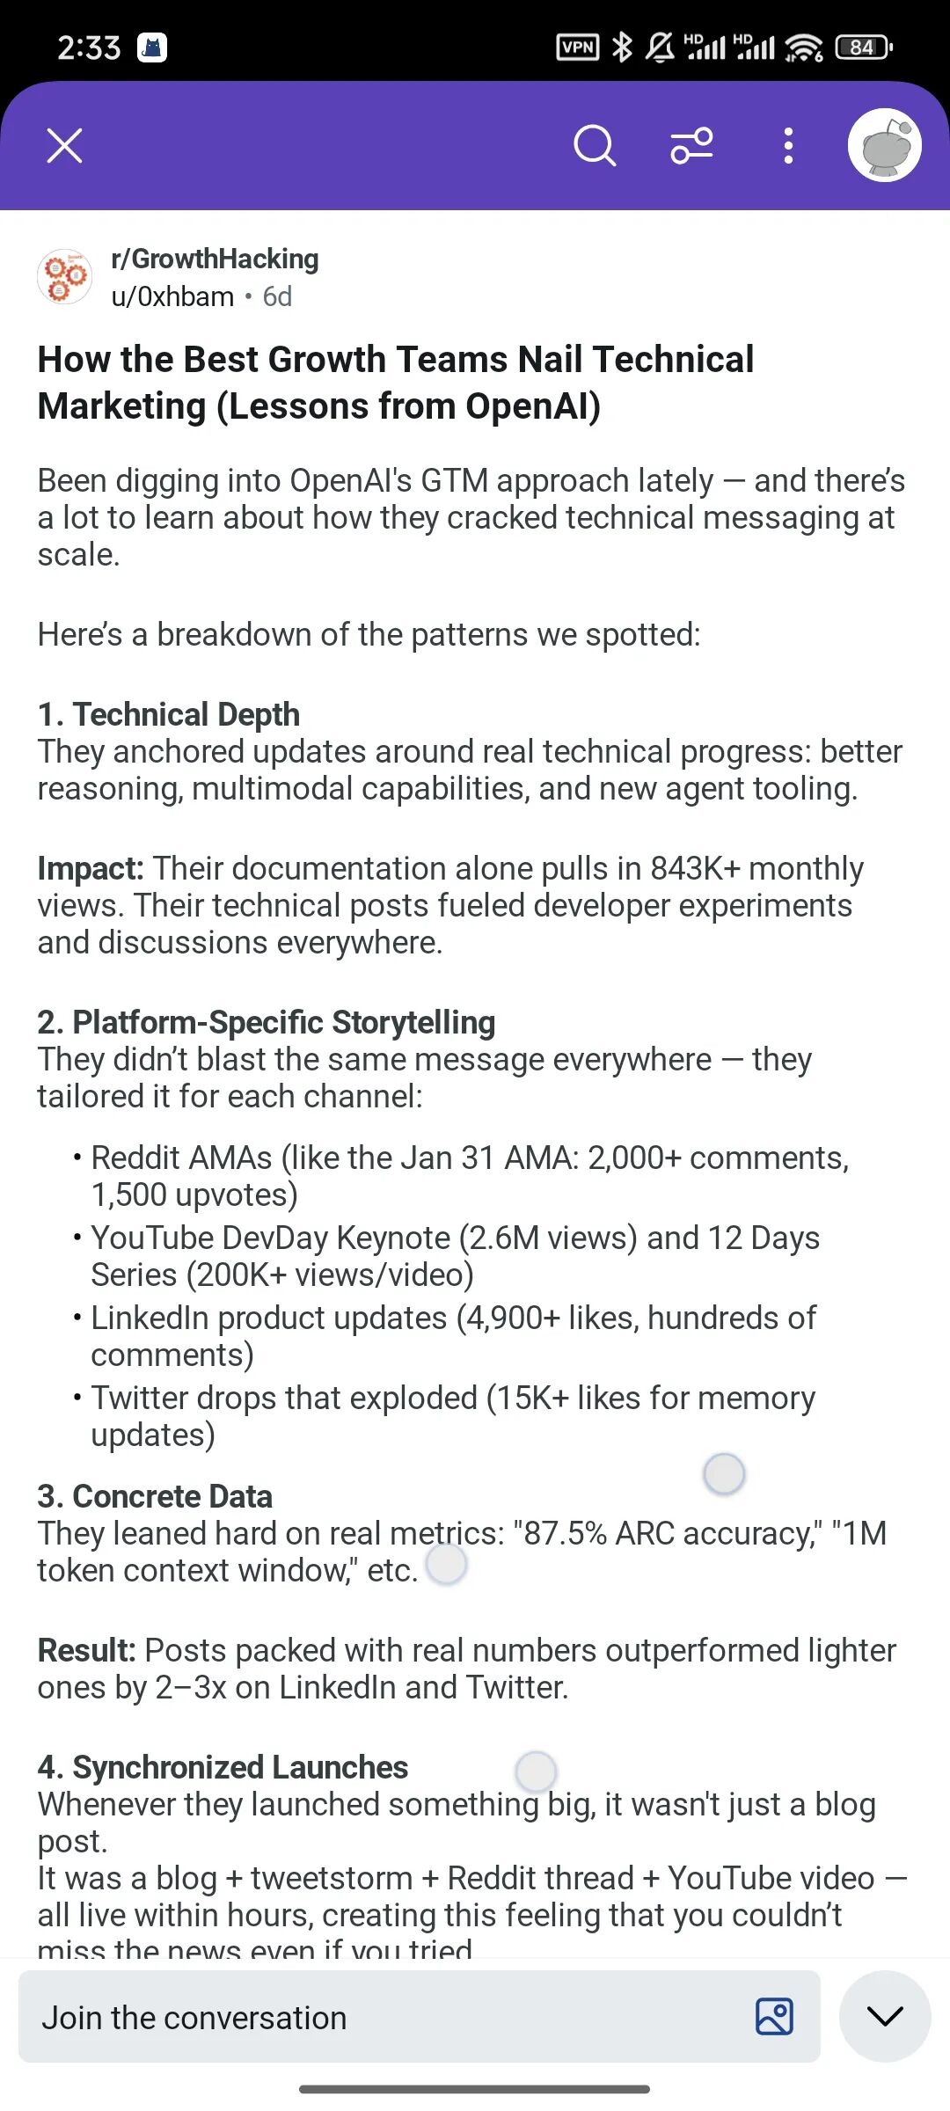The image size is (950, 2111).
Task: Tap the Technical Depth heading
Action: 168,714
